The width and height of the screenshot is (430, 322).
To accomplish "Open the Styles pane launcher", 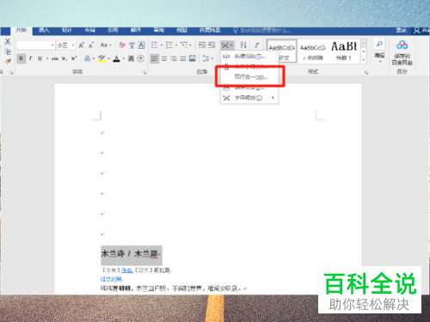I will pos(366,73).
